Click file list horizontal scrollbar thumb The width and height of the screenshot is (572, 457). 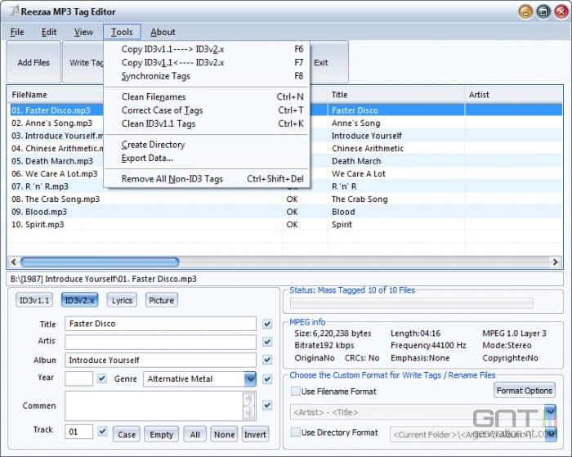[100, 262]
